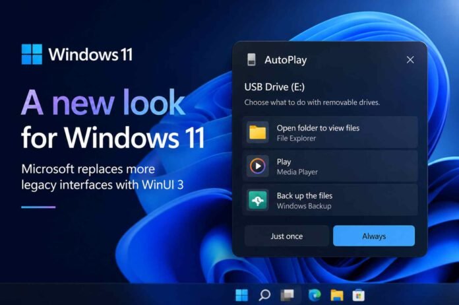Viewport: 459px width, 305px height.
Task: Click the USB drive icon beside AutoPlay
Action: click(x=251, y=59)
